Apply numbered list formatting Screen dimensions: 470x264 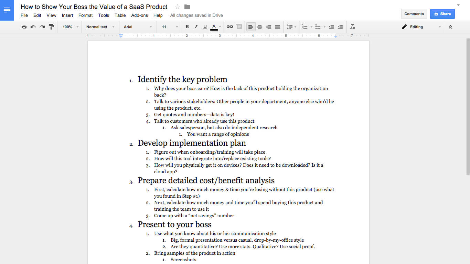(305, 27)
